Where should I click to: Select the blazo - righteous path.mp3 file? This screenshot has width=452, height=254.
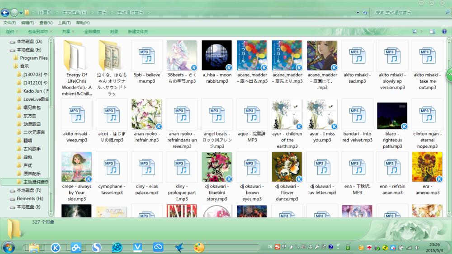click(392, 124)
